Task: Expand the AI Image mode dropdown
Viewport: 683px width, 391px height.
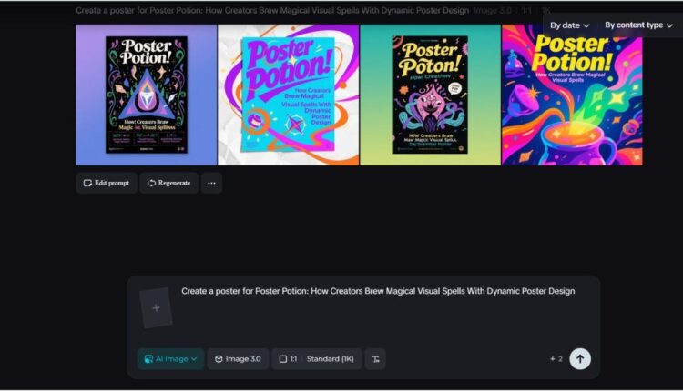Action: 170,359
